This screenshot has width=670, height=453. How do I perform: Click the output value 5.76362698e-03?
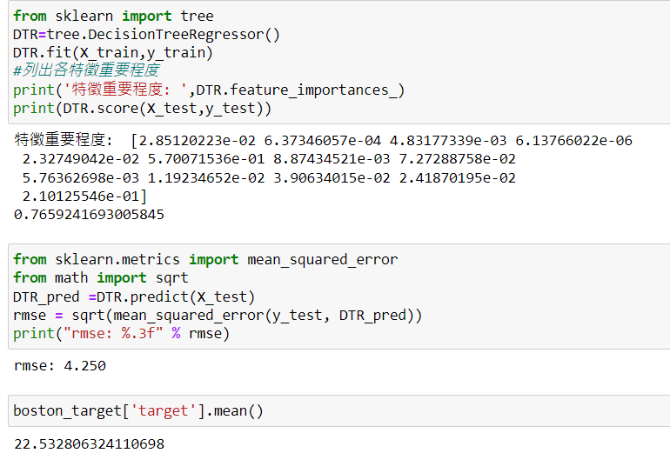point(81,177)
